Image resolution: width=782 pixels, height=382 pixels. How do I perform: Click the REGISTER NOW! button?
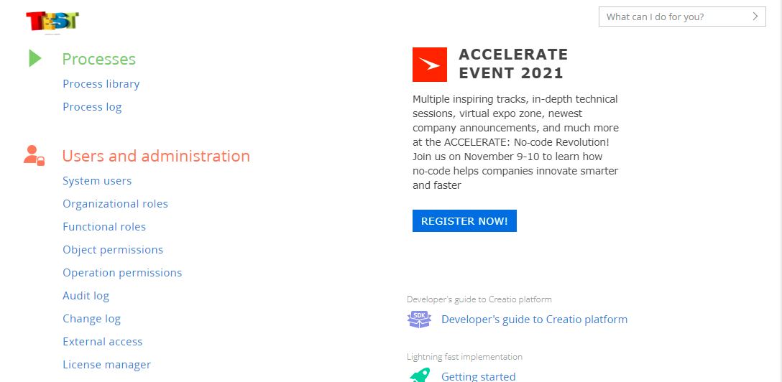tap(464, 220)
